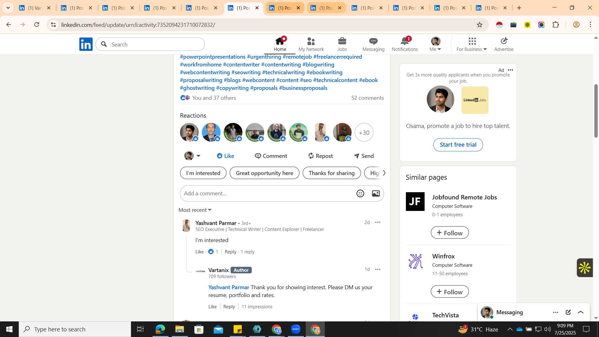Follow Winfrox page
This screenshot has width=599, height=337.
(x=450, y=292)
